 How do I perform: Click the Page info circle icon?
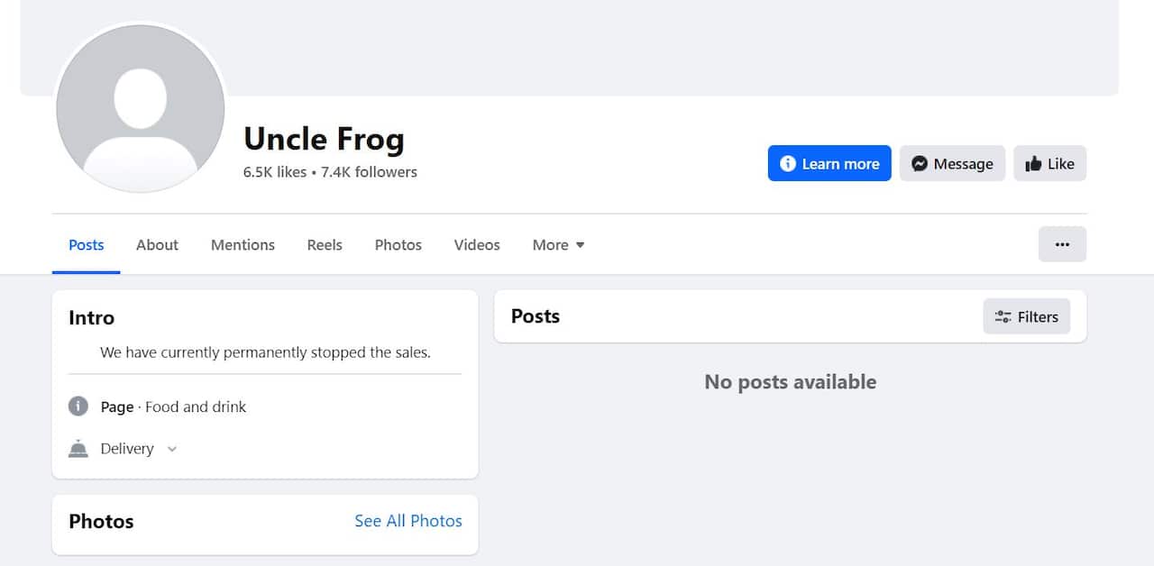click(78, 406)
